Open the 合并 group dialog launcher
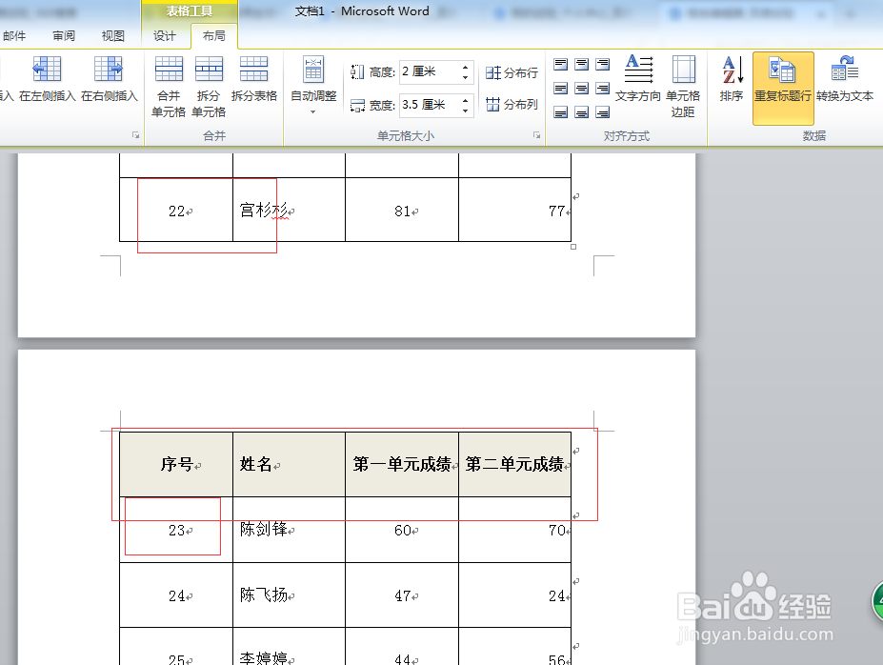 coord(134,134)
